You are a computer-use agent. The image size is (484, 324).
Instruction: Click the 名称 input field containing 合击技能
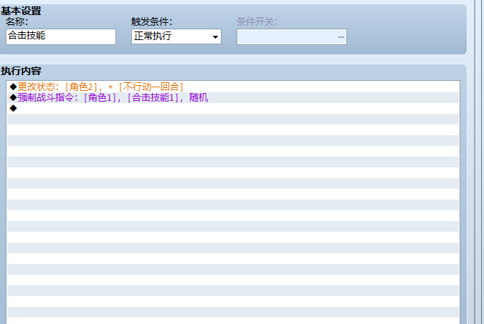pos(61,36)
